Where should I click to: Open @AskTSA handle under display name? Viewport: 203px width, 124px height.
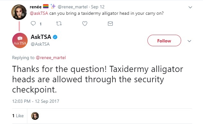tap(40, 44)
